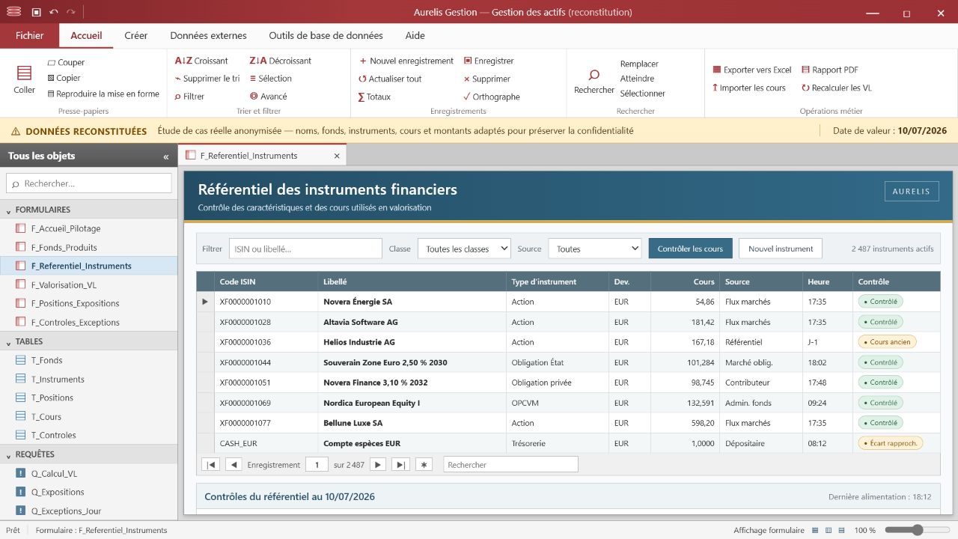Click Remplacer in the Rechercher group
The width and height of the screenshot is (958, 539).
click(x=639, y=64)
